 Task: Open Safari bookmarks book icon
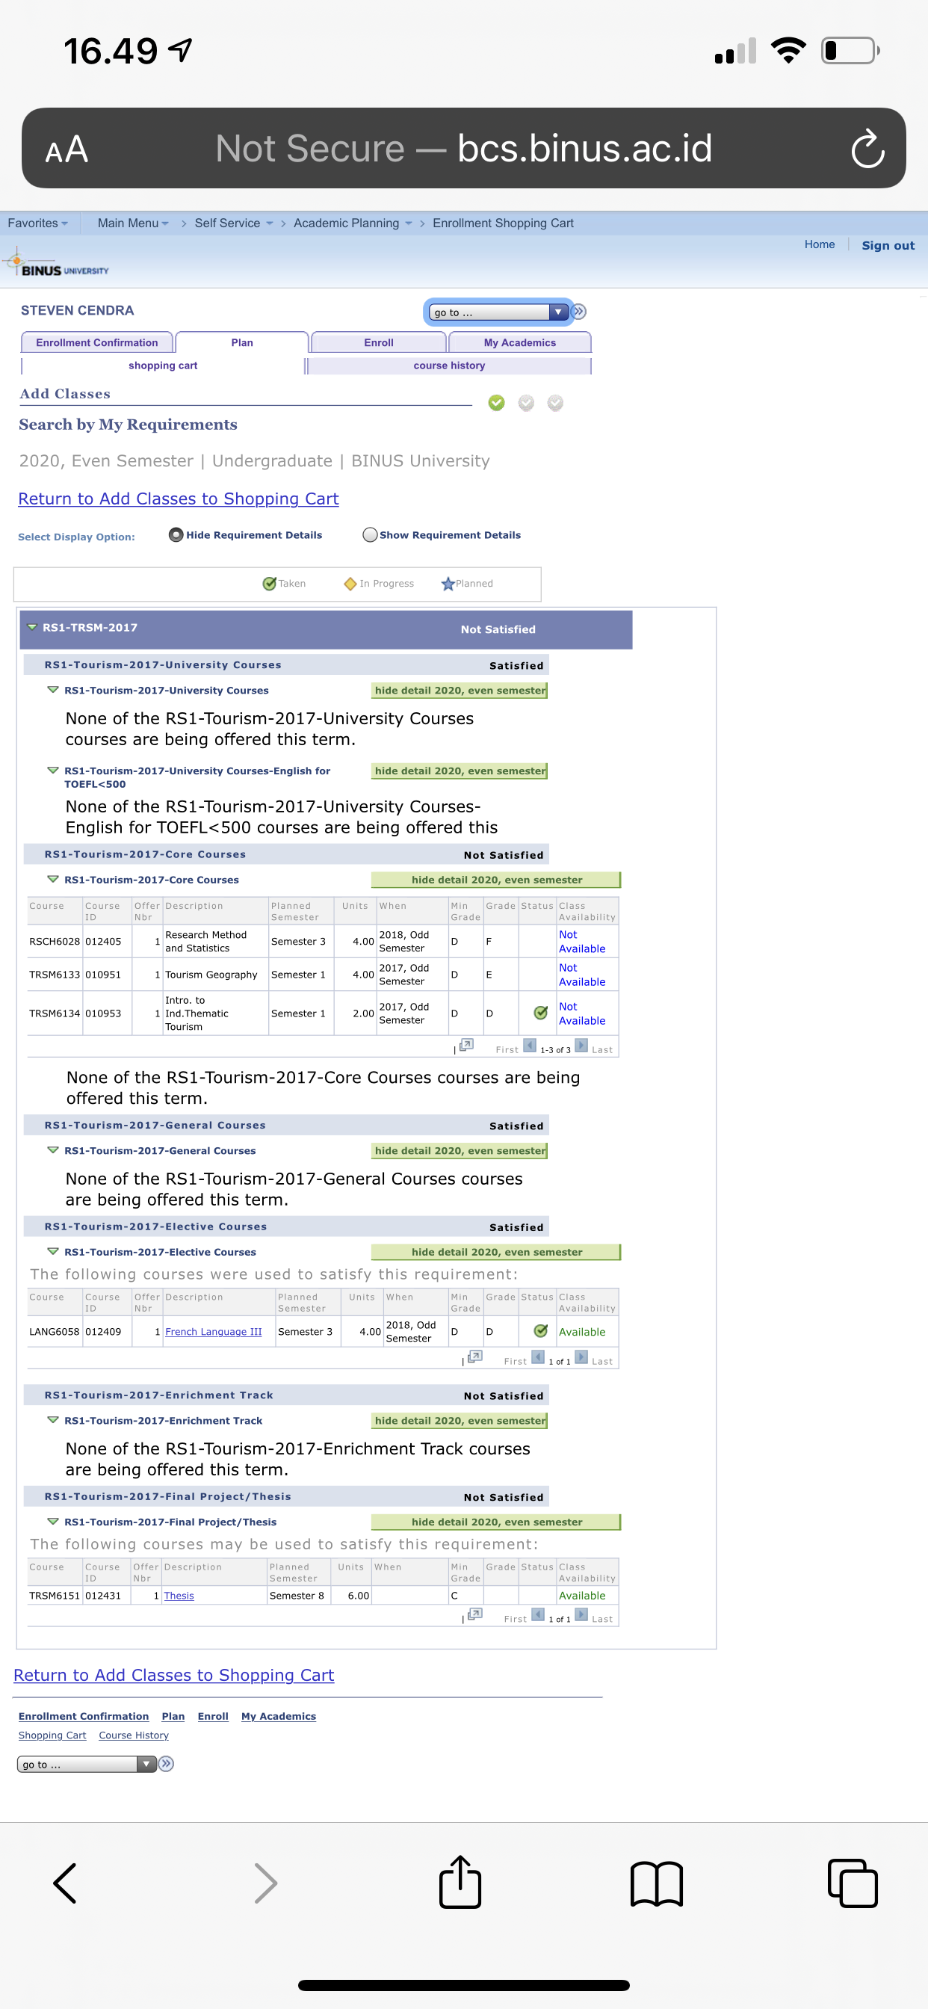tap(656, 1883)
